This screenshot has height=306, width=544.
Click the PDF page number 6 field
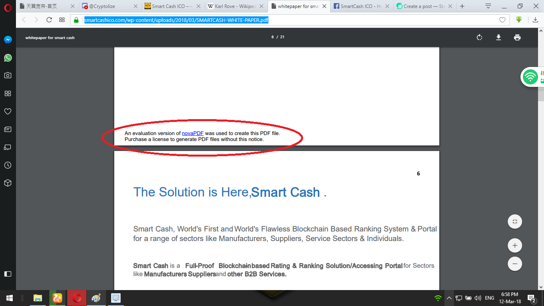pyautogui.click(x=273, y=37)
